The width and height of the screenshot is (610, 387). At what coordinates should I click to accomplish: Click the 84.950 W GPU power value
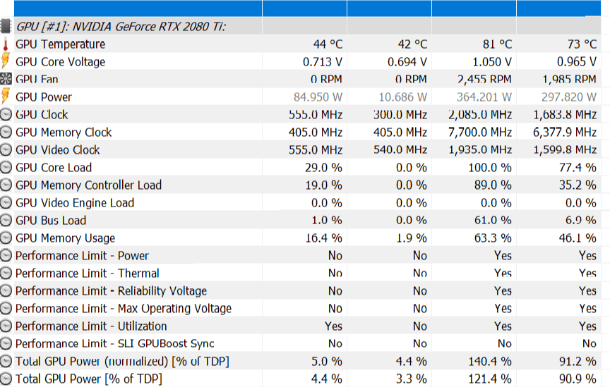point(318,97)
